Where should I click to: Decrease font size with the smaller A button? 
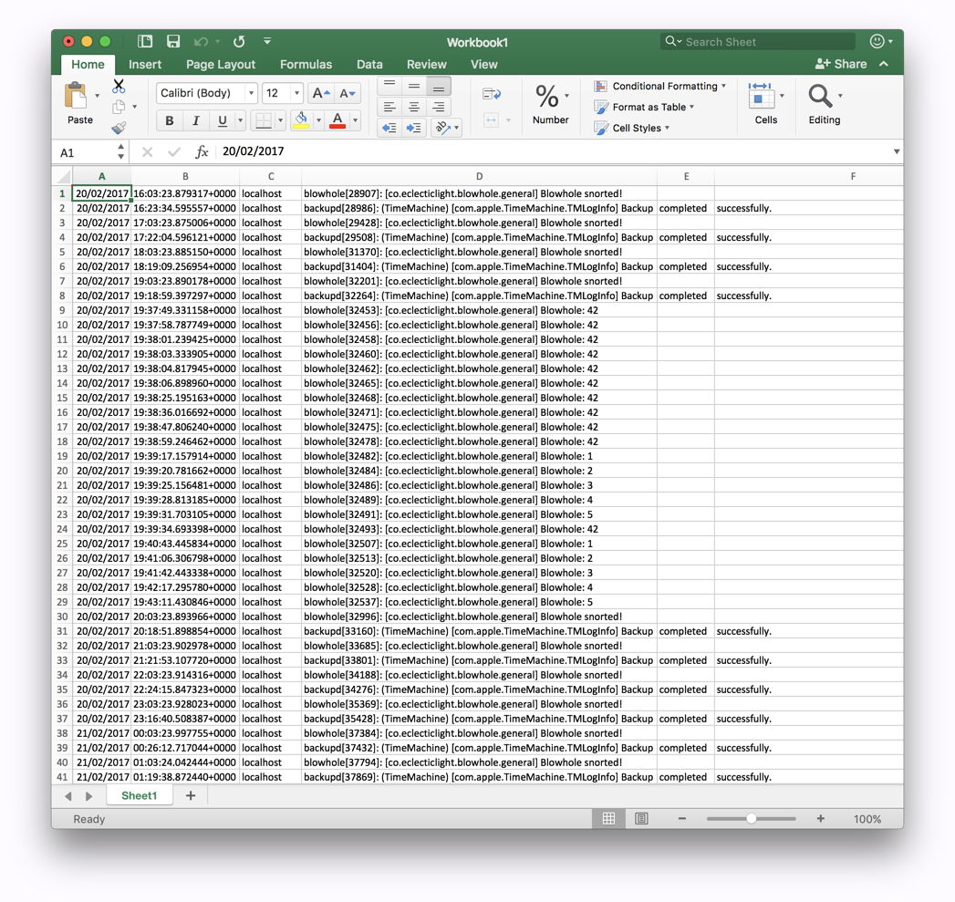pos(348,93)
